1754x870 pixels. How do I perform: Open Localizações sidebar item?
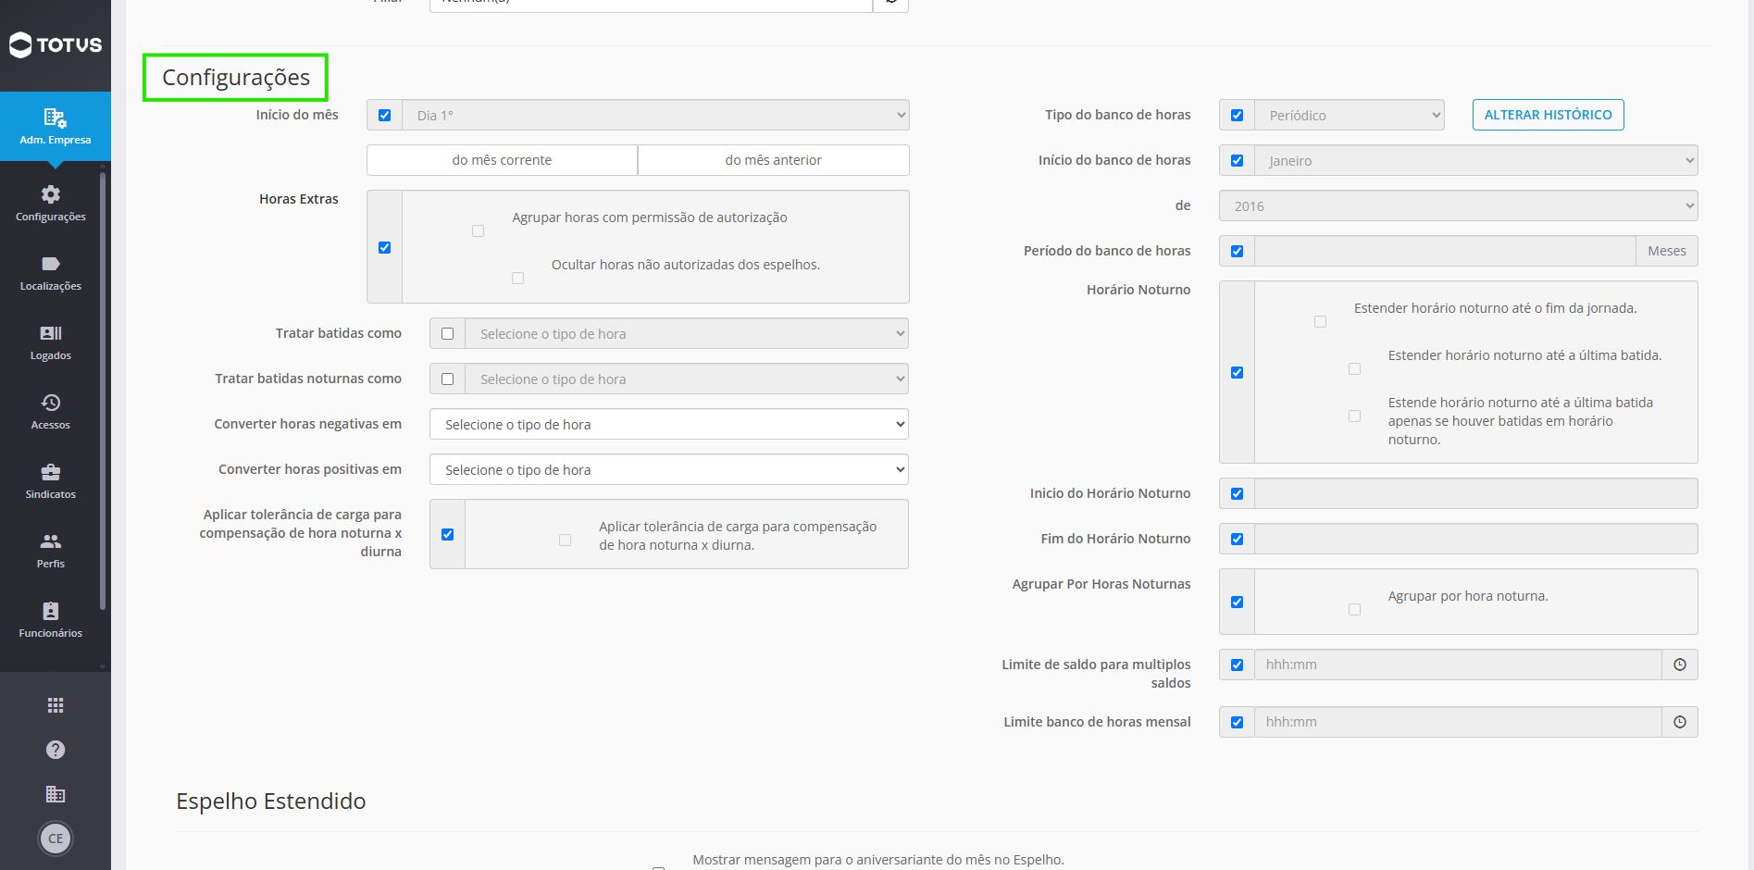[51, 273]
